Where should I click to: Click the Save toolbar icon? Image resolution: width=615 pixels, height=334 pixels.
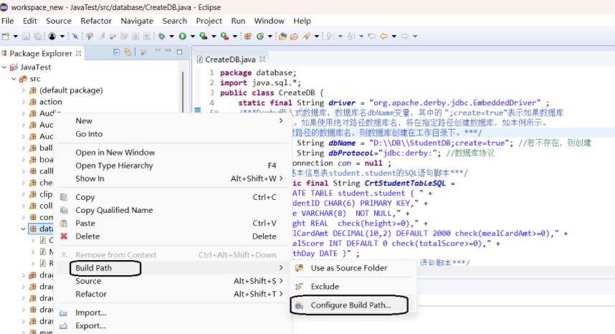coord(26,37)
